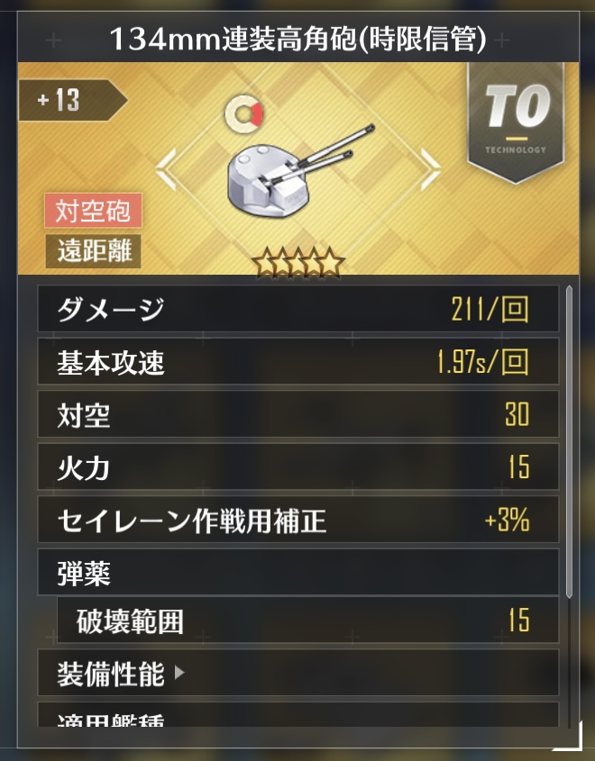The image size is (595, 761).
Task: Click the T0 Technology tier badge
Action: click(x=516, y=122)
